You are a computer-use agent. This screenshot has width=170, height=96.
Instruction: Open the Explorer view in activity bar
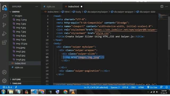point(4,8)
